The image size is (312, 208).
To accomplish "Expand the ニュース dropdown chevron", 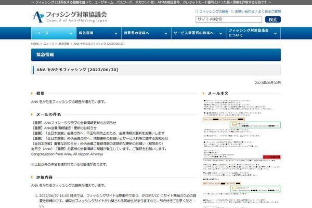I will (71, 34).
